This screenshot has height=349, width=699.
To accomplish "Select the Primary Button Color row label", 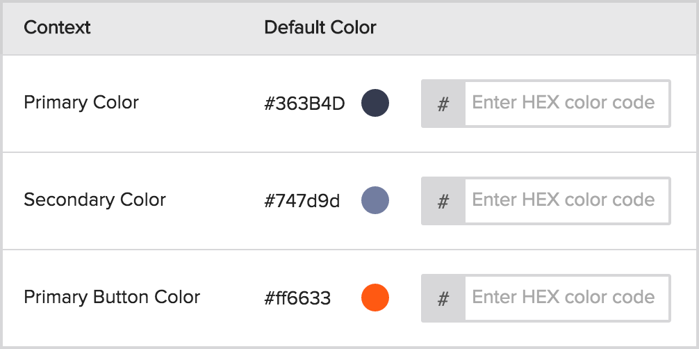I will 112,298.
